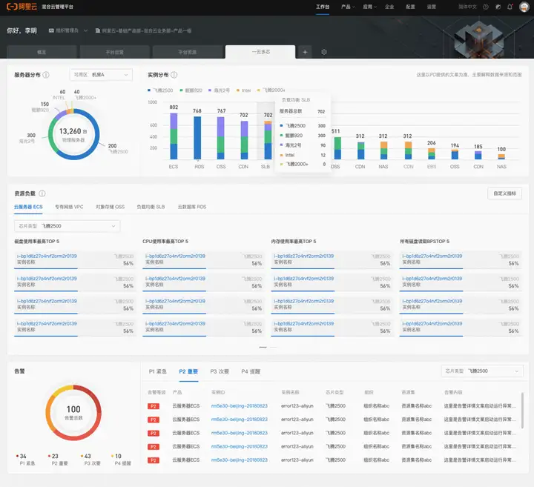Select the 专有网络 VPC resource tab
This screenshot has height=487, width=534.
coord(69,207)
